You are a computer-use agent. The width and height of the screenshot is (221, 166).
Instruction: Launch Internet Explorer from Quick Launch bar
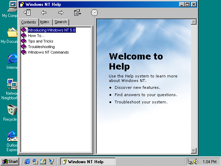click(x=27, y=162)
